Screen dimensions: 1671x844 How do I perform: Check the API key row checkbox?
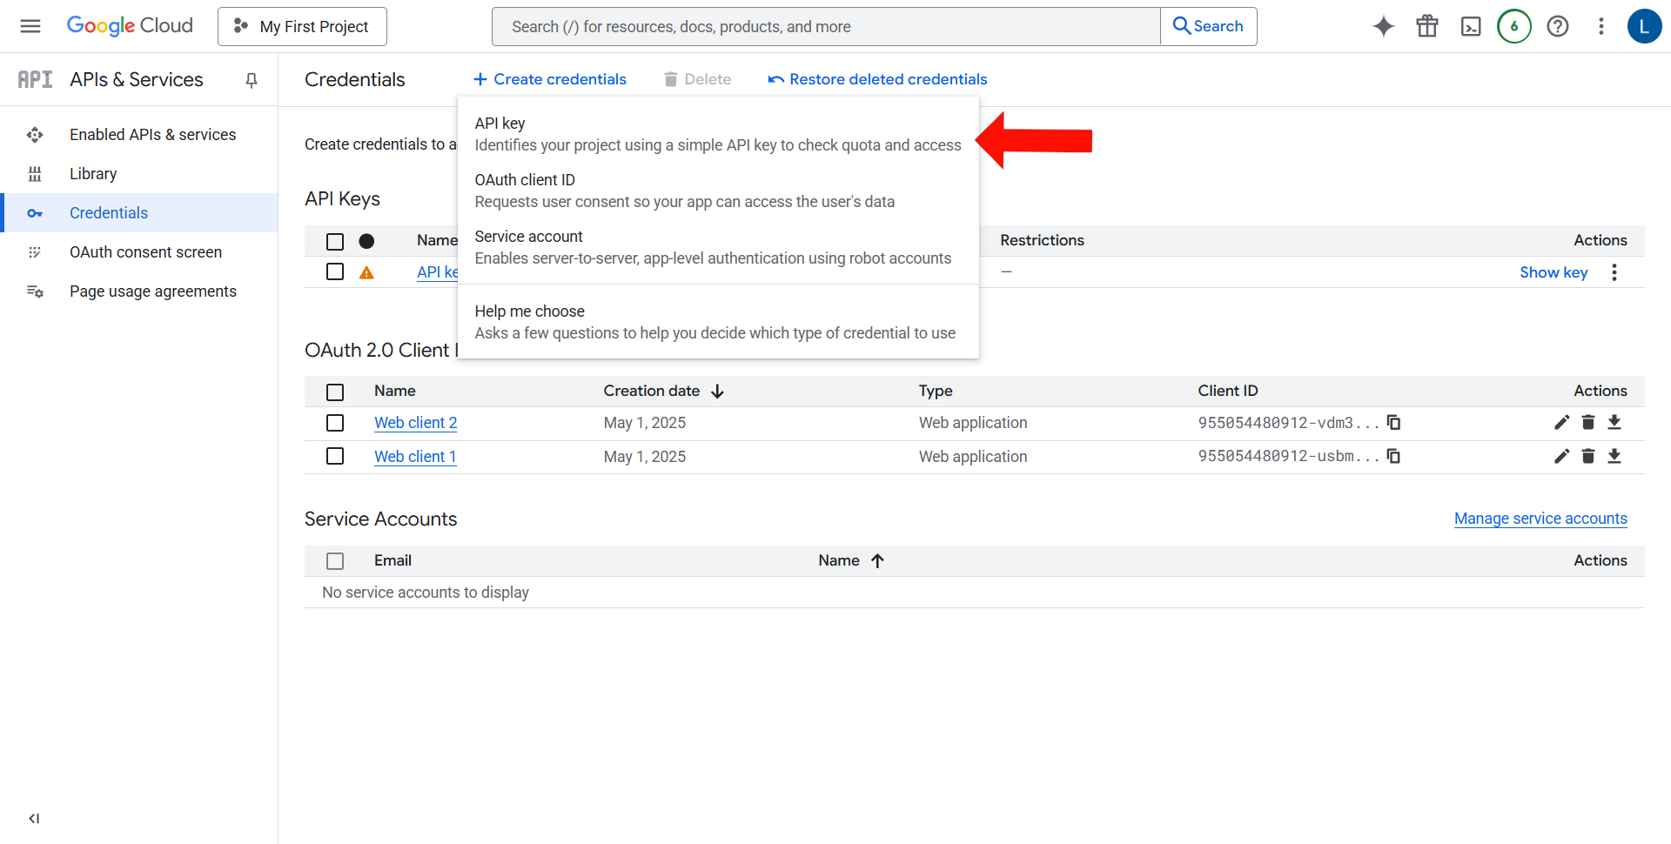pos(335,271)
